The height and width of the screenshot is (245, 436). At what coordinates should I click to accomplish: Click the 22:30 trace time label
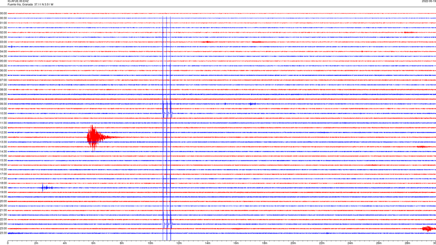click(3, 224)
